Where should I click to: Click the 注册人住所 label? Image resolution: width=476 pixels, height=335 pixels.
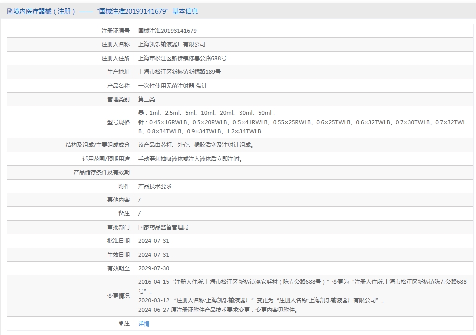click(115, 58)
